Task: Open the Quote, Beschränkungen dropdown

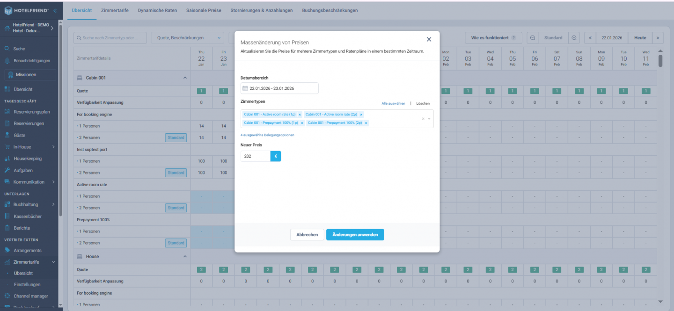Action: pos(187,38)
